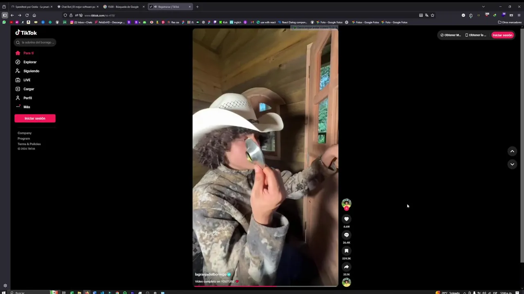Open the lagranjadelborrego profile link
524x294 pixels.
pos(210,274)
